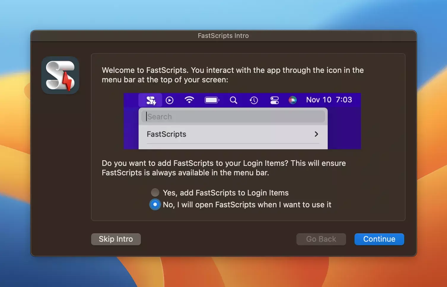Click the play circle icon in the illustration
Viewport: 447px width, 287px height.
170,100
